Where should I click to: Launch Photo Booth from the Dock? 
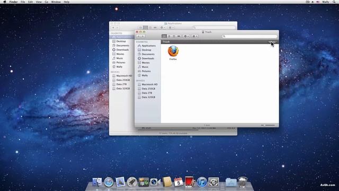point(190,181)
